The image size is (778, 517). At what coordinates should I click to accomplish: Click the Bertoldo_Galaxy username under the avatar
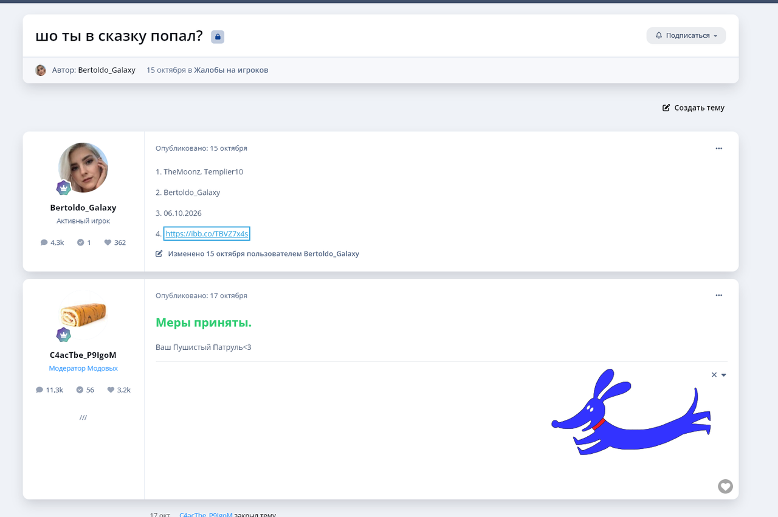coord(83,208)
